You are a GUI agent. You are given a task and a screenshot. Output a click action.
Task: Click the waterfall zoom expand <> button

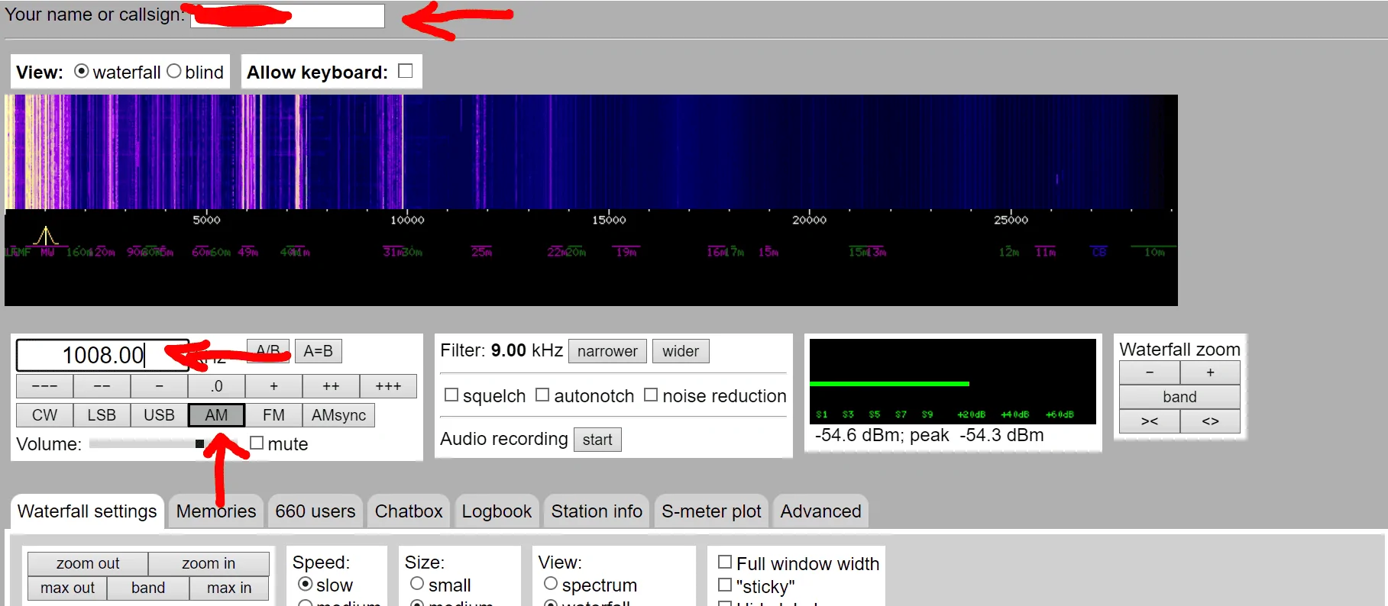click(1210, 421)
